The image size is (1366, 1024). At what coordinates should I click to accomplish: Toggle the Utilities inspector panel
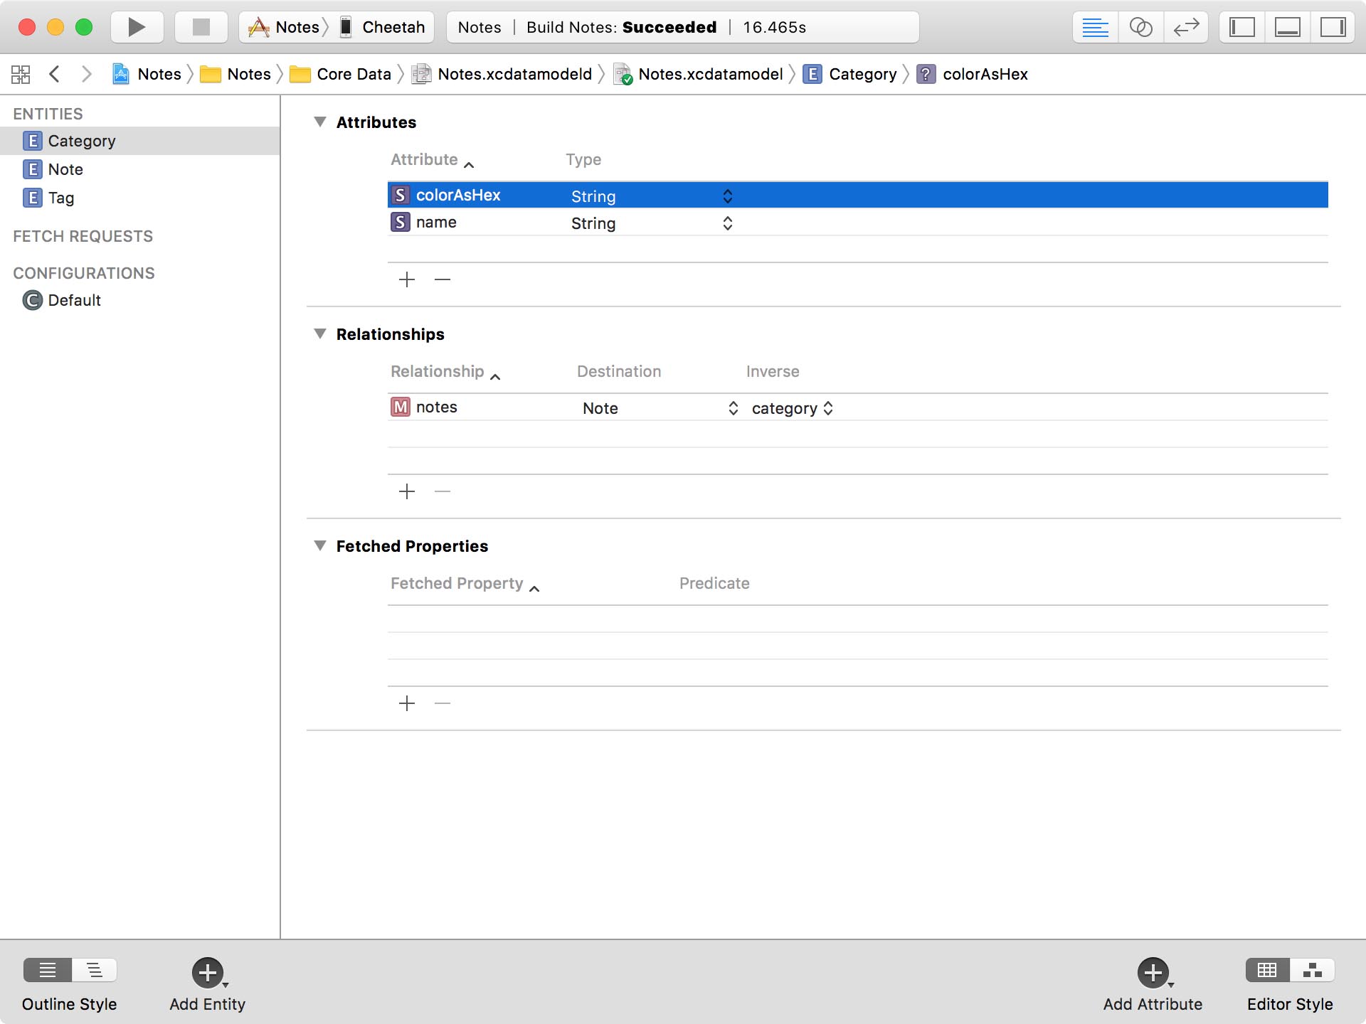(1333, 27)
